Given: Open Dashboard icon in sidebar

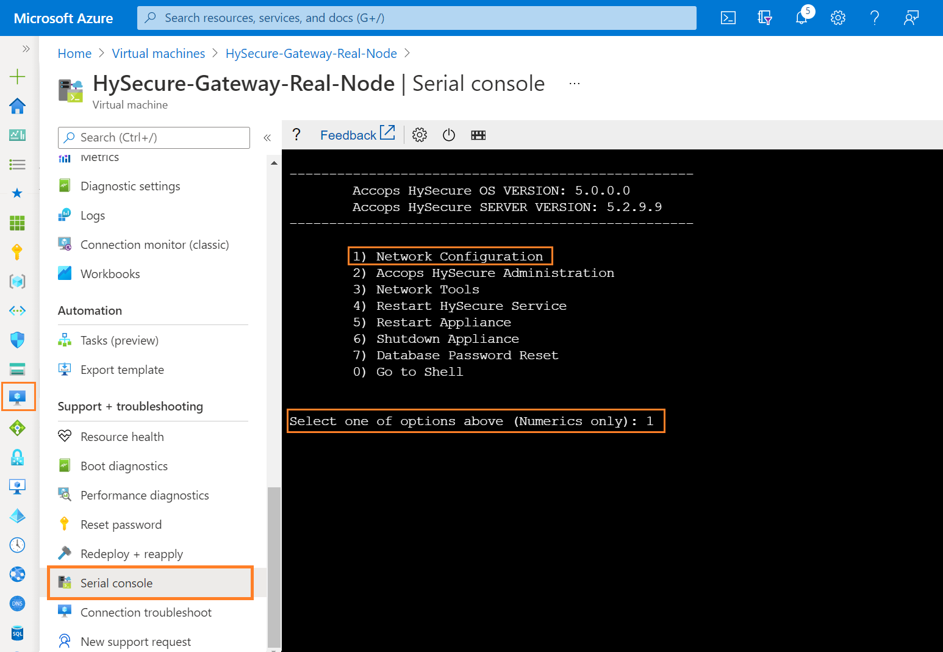Looking at the screenshot, I should [x=17, y=135].
